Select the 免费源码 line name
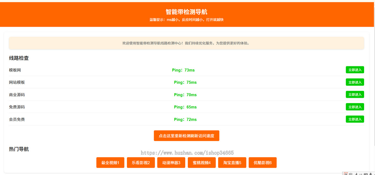375x175 pixels. (x=17, y=107)
